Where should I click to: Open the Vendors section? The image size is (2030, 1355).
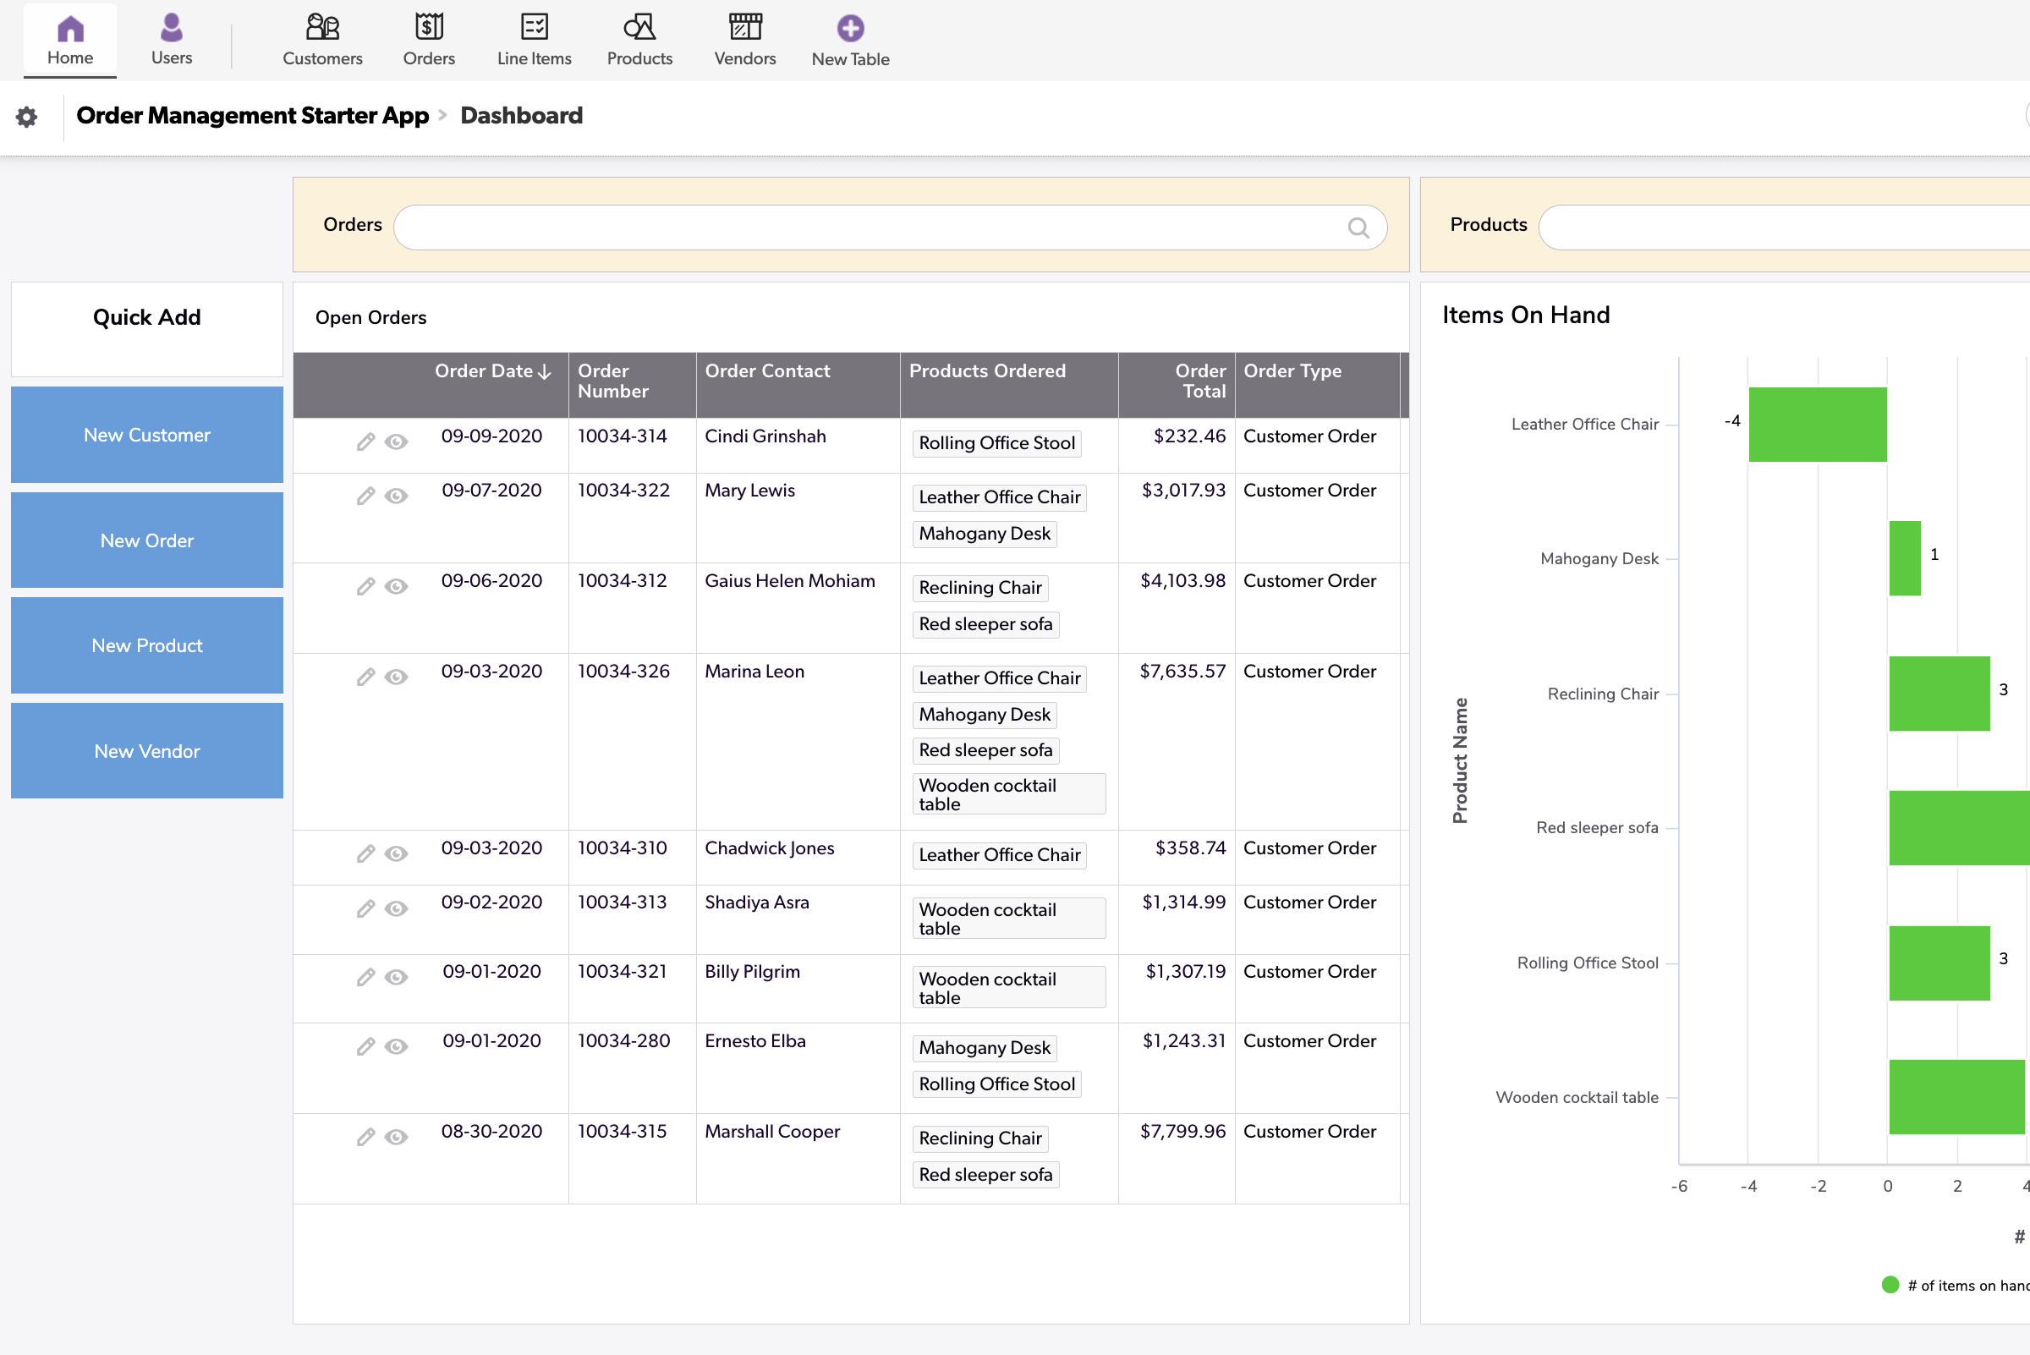pos(745,39)
